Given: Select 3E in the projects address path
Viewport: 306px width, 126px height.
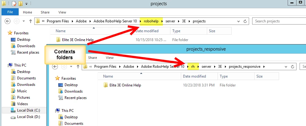Looking at the screenshot, I should [x=184, y=21].
